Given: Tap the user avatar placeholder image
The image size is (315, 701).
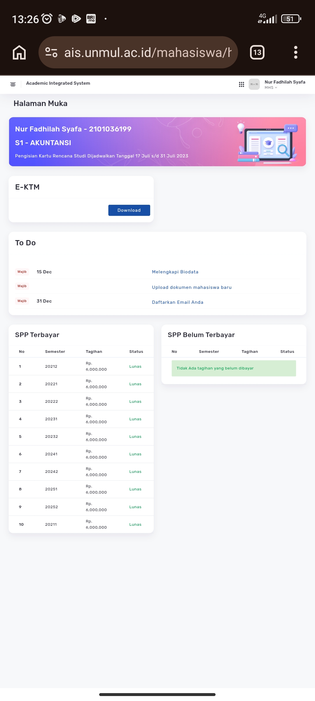Looking at the screenshot, I should 254,84.
